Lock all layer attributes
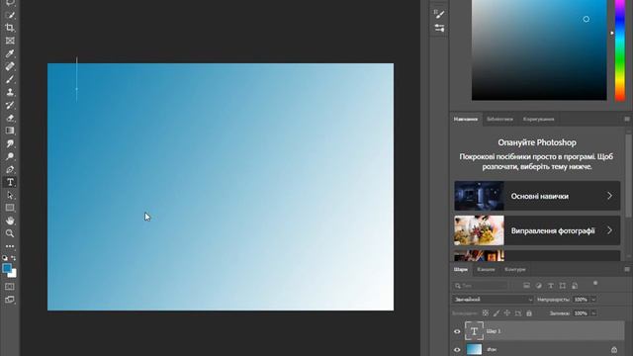The image size is (633, 356). (529, 313)
